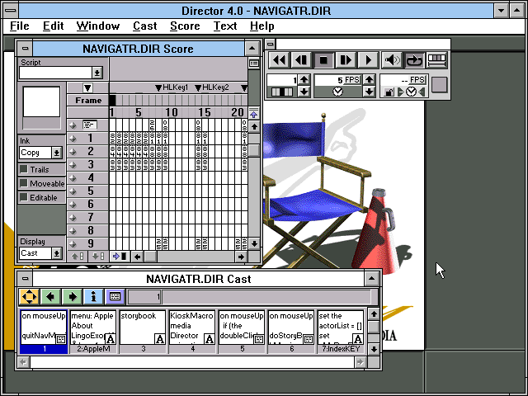Viewport: 528px width, 396px height.
Task: Open the Edit menu
Action: (x=53, y=26)
